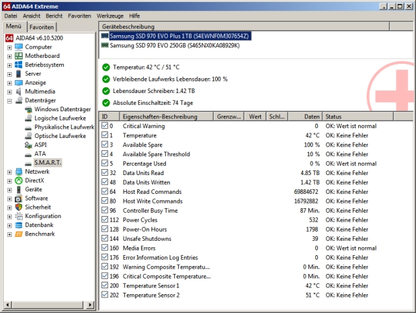Expand the Konfiguration tree node
416x313 pixels.
10,217
